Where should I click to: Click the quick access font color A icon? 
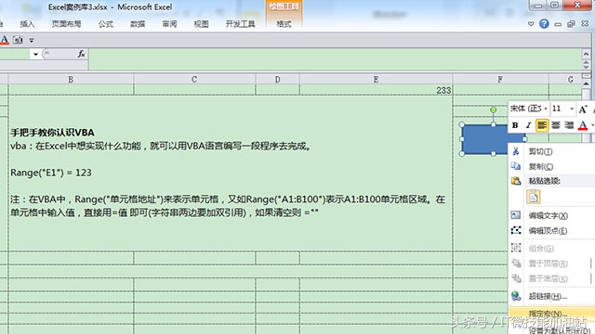(x=5, y=40)
